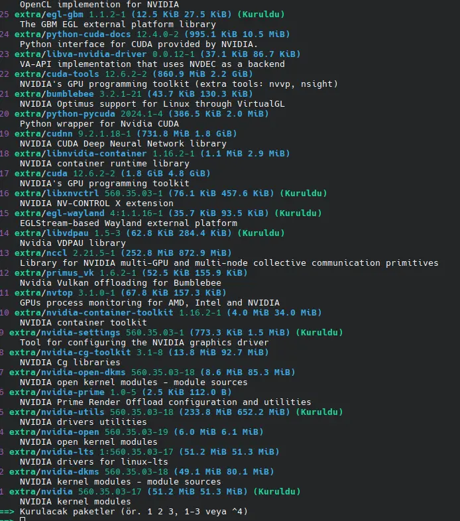Viewport: 460px width, 521px height.
Task: Click the extra/nvidia-dkms package entry
Action: pyautogui.click(x=137, y=473)
